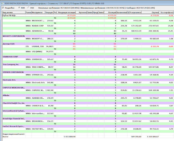Screen dimensions: 174x141
Task: Click the total valuation 1 311 806.67
Action: 153,137
